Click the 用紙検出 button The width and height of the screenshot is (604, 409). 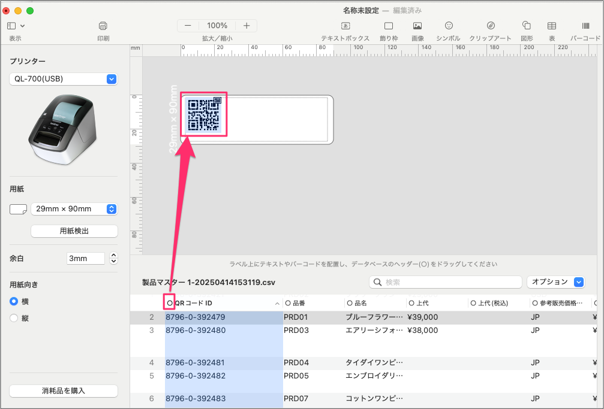tap(74, 231)
